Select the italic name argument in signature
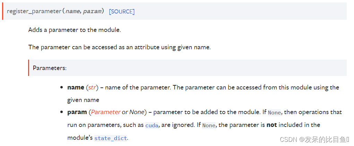This screenshot has width=354, height=146. 72,11
